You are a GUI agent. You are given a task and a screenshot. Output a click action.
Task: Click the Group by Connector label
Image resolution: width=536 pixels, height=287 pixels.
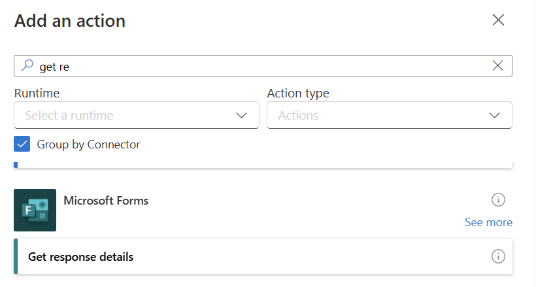88,144
